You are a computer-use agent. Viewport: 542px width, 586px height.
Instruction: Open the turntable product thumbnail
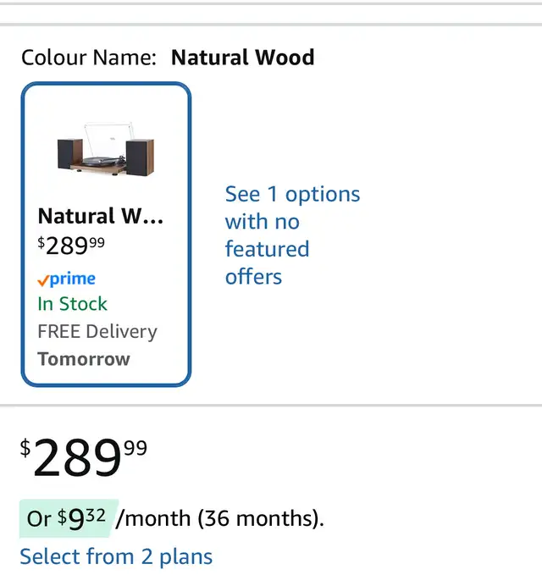click(x=106, y=149)
